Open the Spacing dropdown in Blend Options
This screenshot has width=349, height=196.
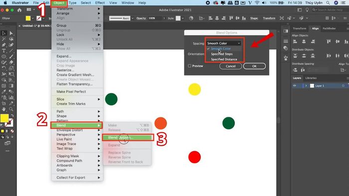(223, 43)
